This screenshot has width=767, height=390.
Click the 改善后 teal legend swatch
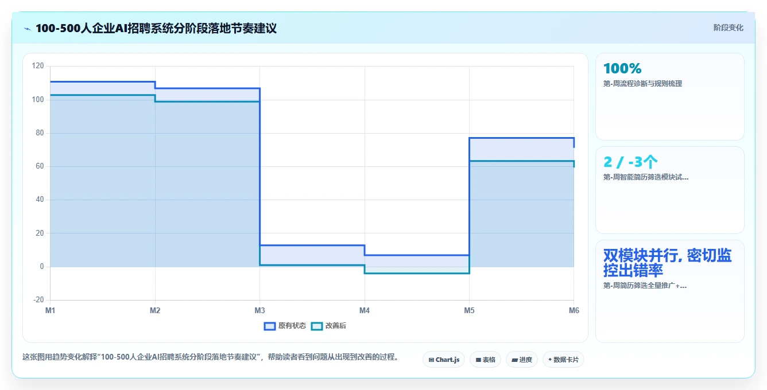tap(317, 326)
